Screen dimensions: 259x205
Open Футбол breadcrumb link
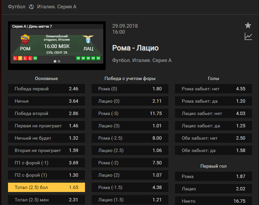click(17, 7)
